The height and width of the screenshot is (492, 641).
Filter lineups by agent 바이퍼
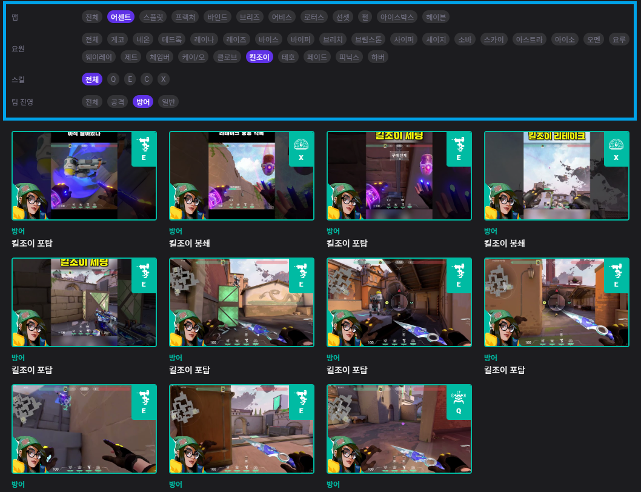point(301,39)
